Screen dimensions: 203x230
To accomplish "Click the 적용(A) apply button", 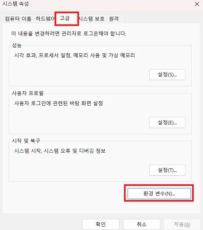I will tap(182, 224).
